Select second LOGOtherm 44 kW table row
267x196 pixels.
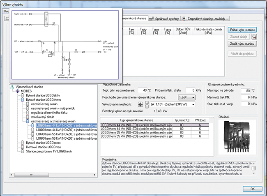(x=154, y=129)
